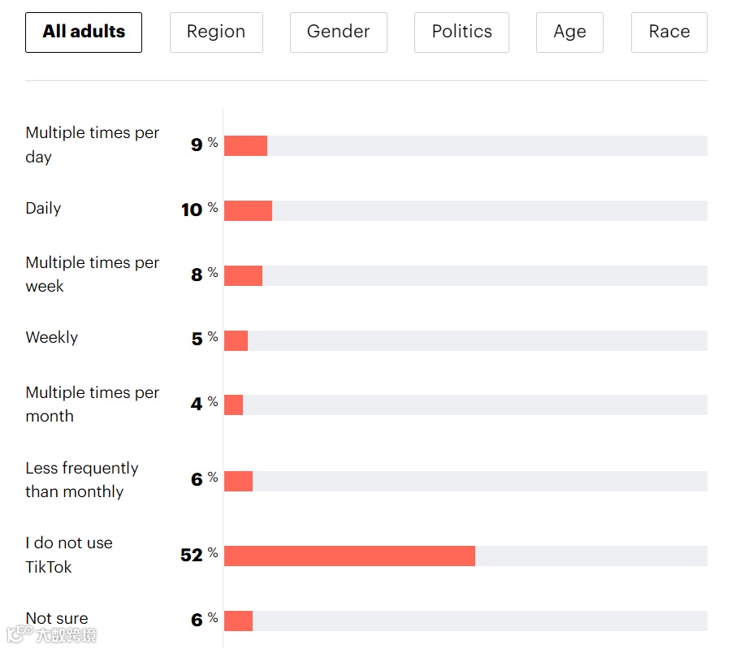Click the red bar for Daily
Image resolution: width=736 pixels, height=649 pixels.
click(248, 210)
